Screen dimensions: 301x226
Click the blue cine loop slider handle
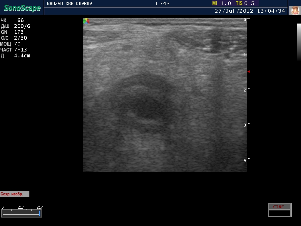[39, 213]
